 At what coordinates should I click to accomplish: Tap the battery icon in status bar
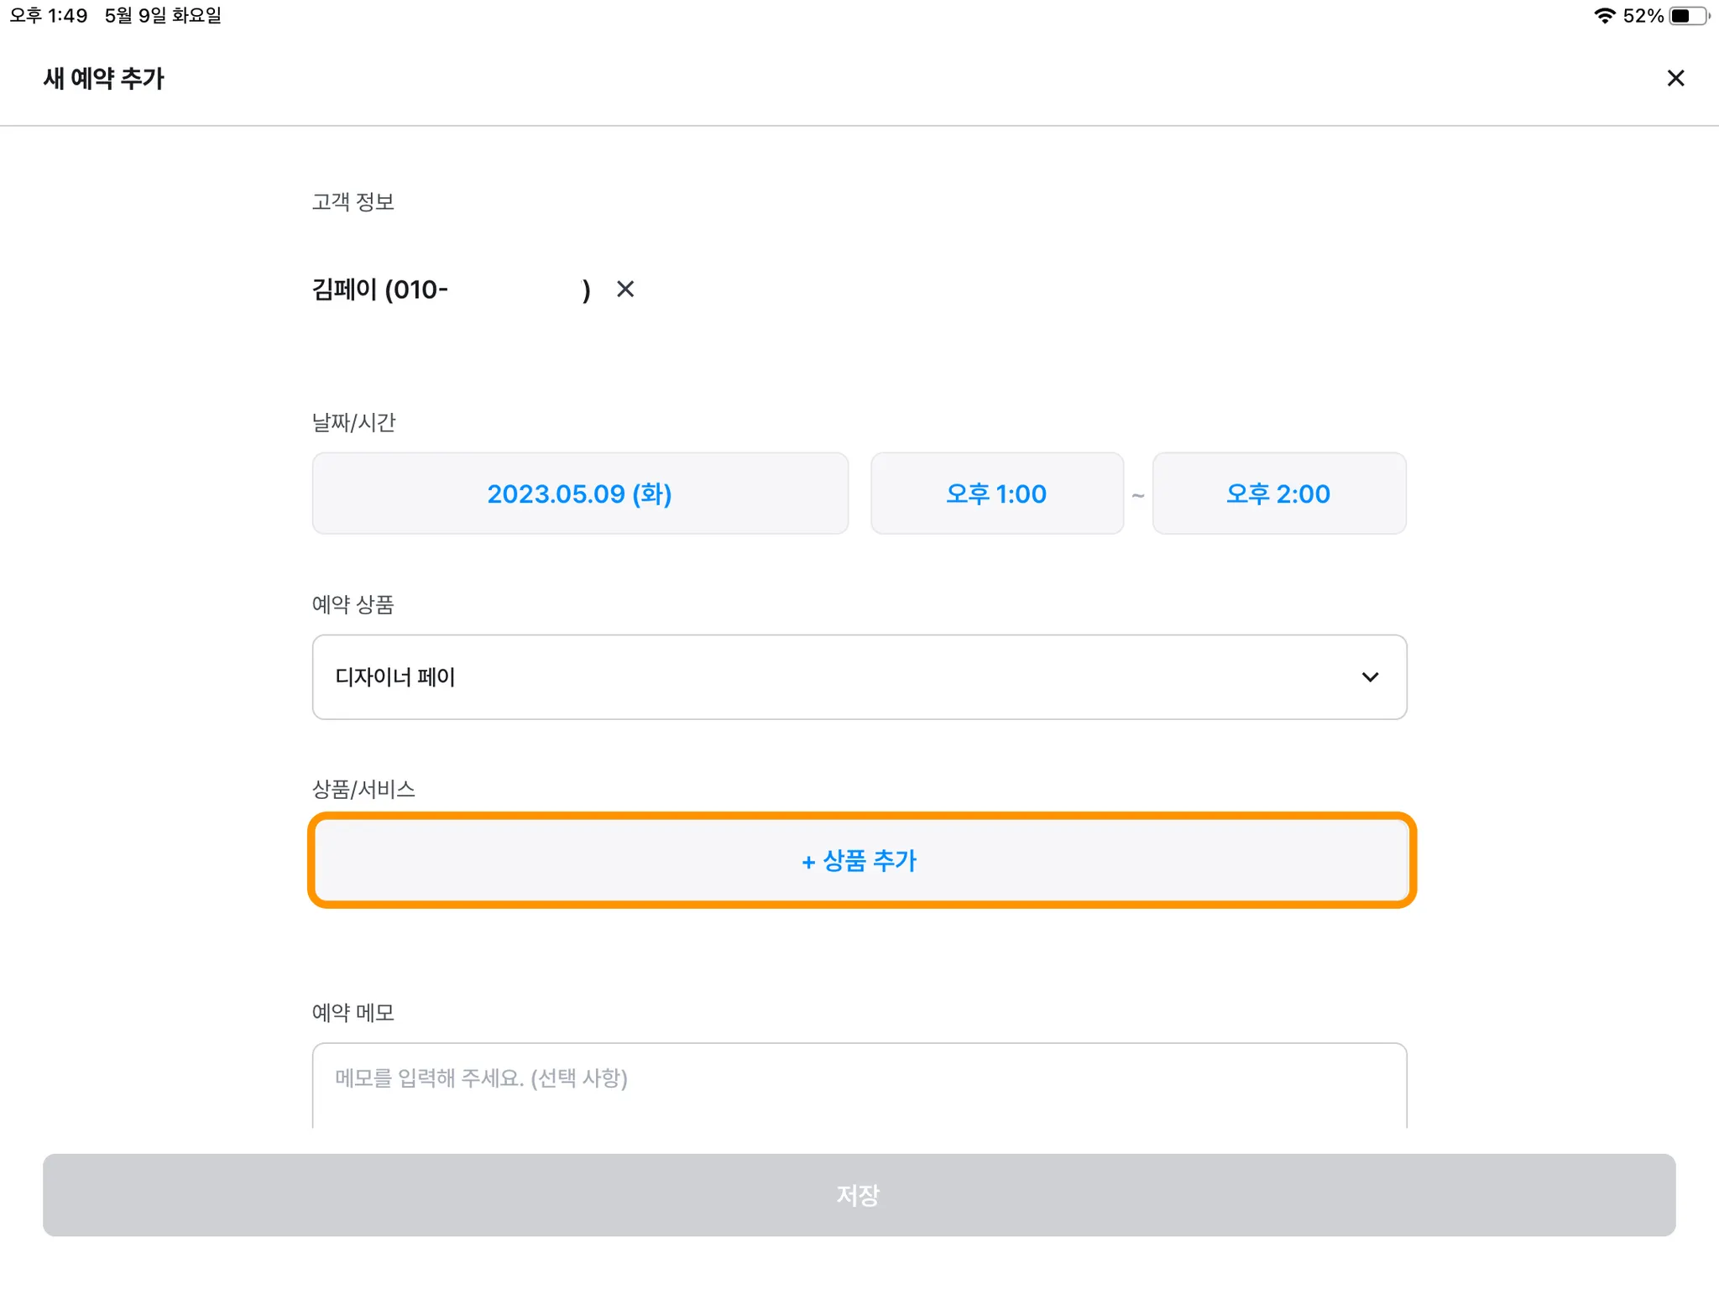1688,16
